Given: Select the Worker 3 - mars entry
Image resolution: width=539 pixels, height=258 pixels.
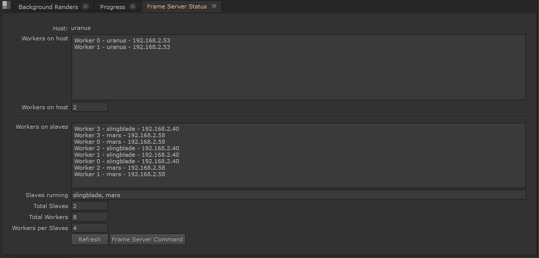Looking at the screenshot, I should 120,135.
